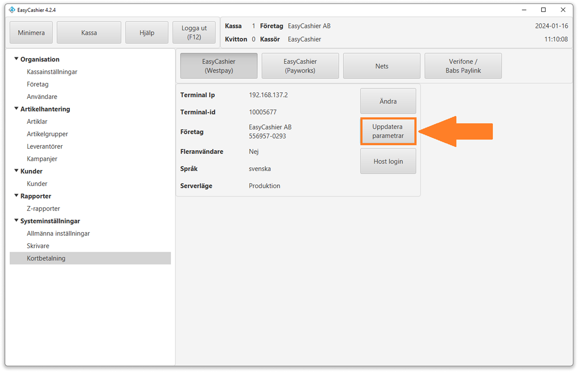Image resolution: width=578 pixels, height=372 pixels.
Task: Open Kassainställningar in sidebar
Action: coord(52,72)
